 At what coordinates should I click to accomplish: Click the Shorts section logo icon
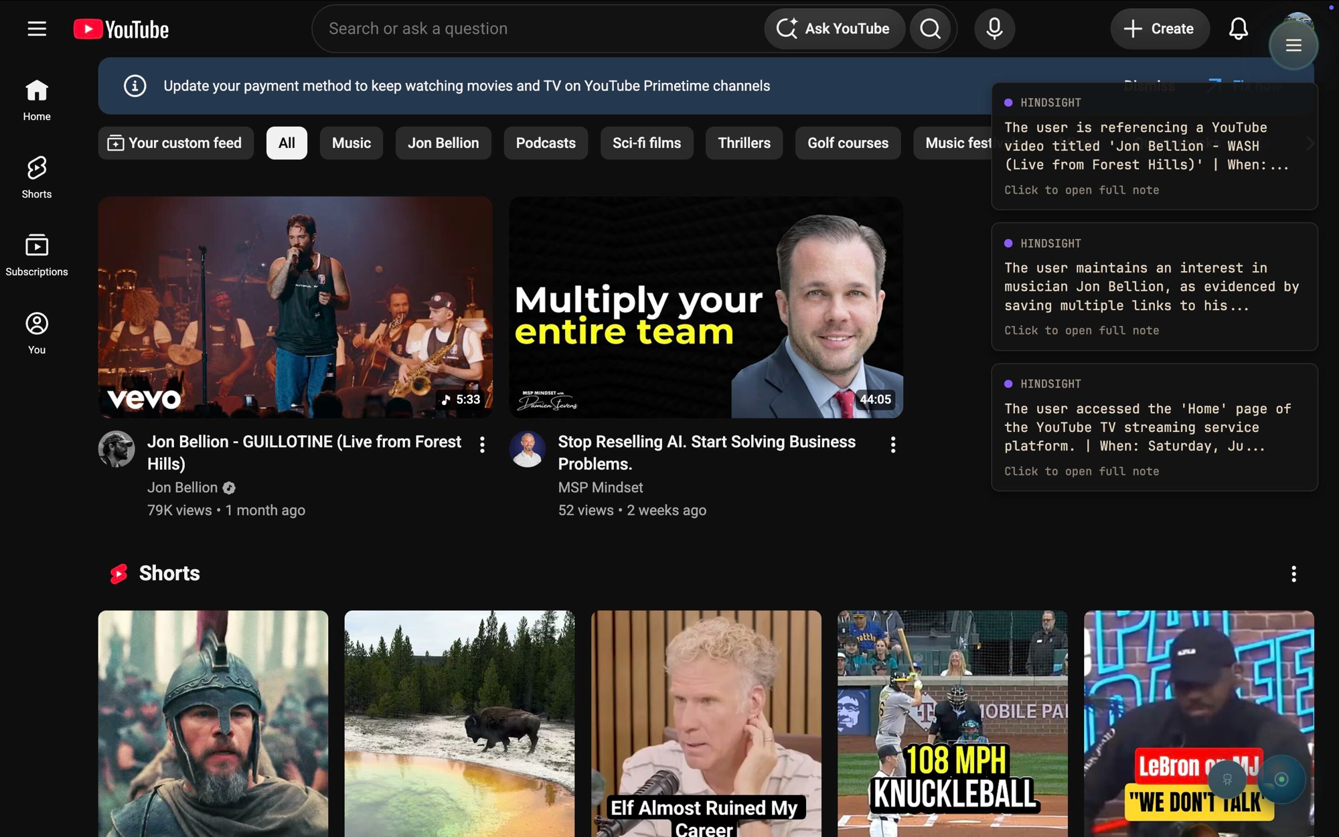(119, 574)
